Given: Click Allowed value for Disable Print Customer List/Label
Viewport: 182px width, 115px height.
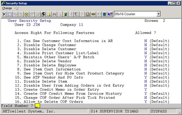Looking at the screenshot, I should pyautogui.click(x=145, y=53).
